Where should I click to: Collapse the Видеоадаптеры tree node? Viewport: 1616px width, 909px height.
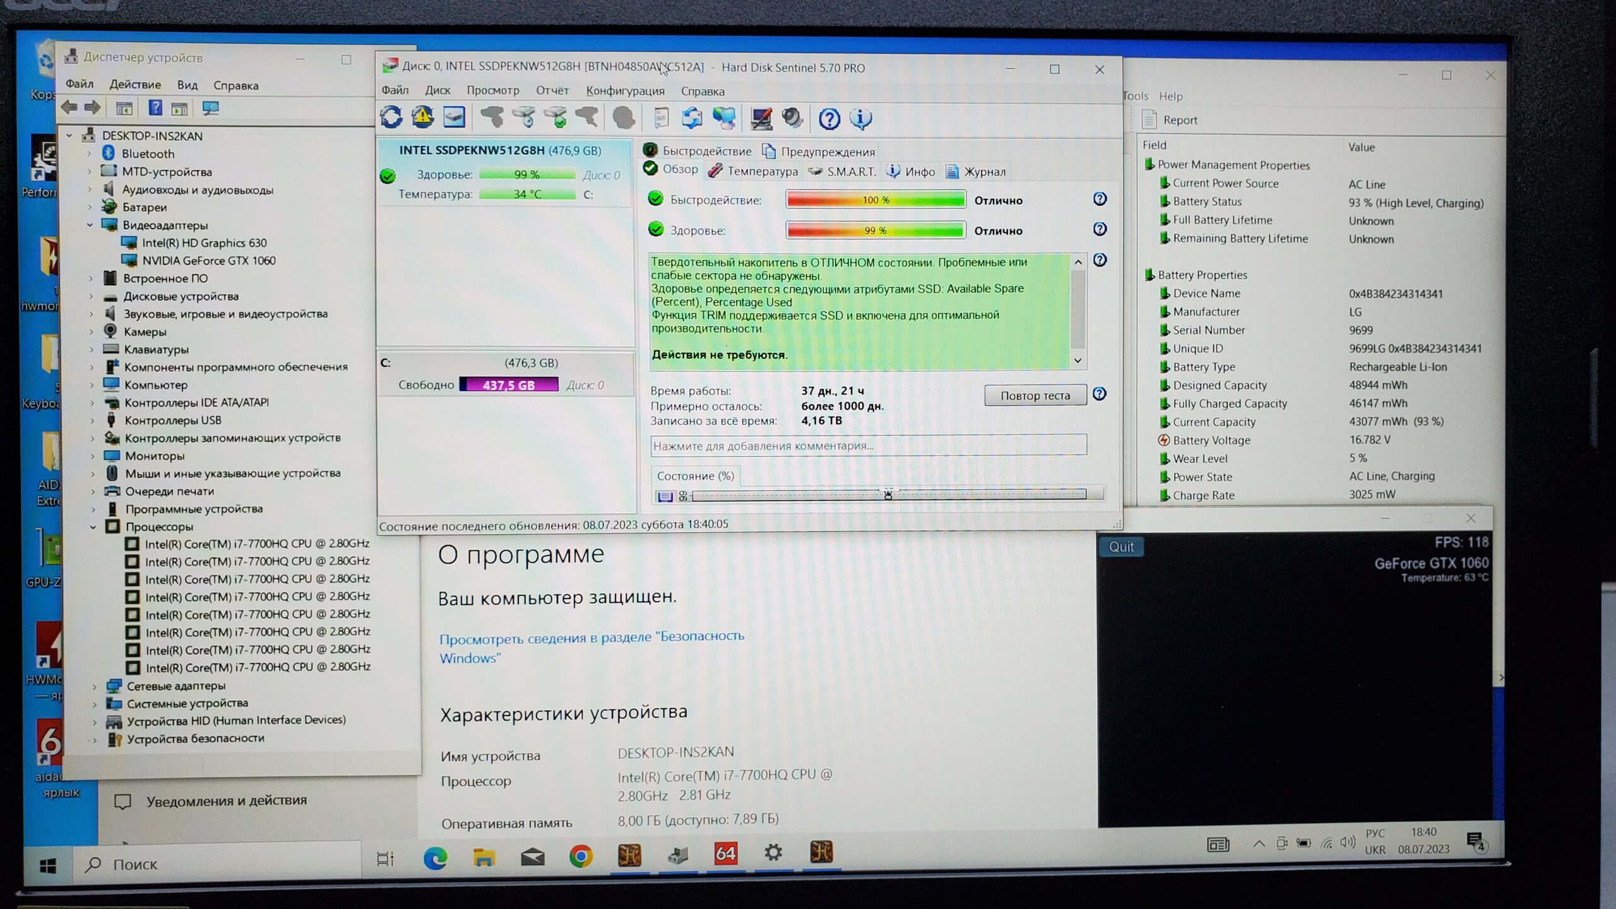point(90,225)
